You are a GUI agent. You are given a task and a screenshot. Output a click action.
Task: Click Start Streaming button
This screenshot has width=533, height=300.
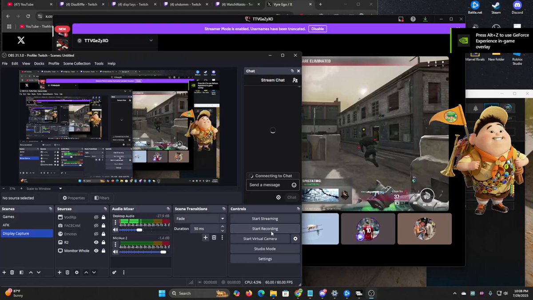tap(265, 219)
